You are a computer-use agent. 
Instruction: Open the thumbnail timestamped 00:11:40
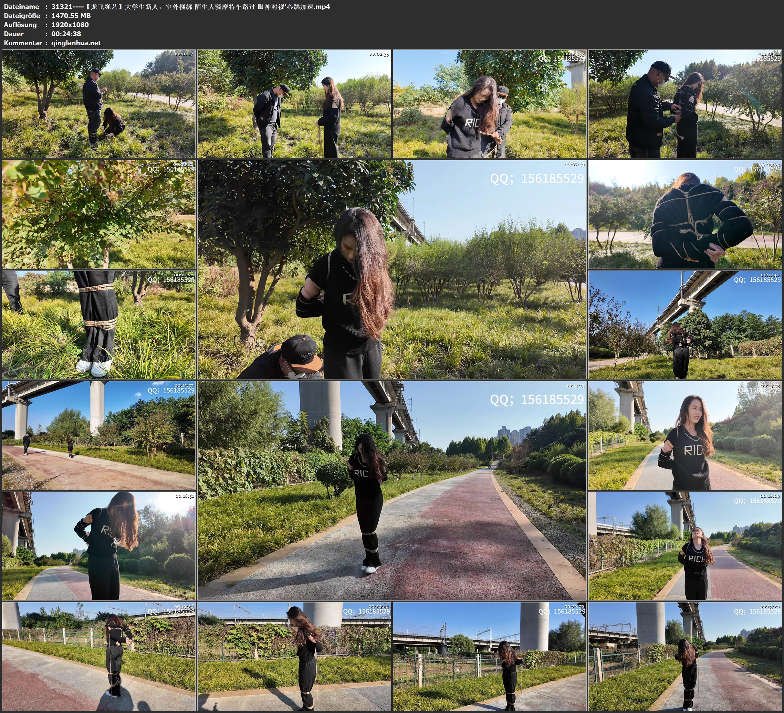click(685, 325)
